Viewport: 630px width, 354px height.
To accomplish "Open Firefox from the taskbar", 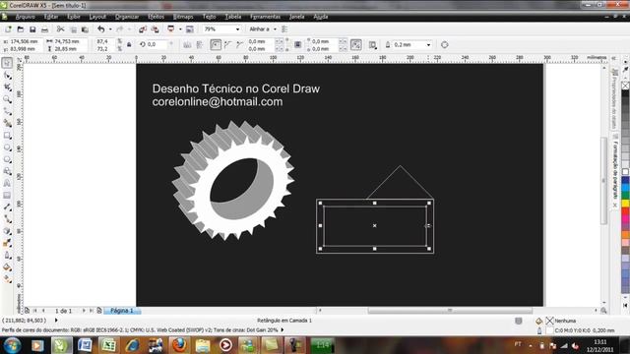I will tap(179, 345).
